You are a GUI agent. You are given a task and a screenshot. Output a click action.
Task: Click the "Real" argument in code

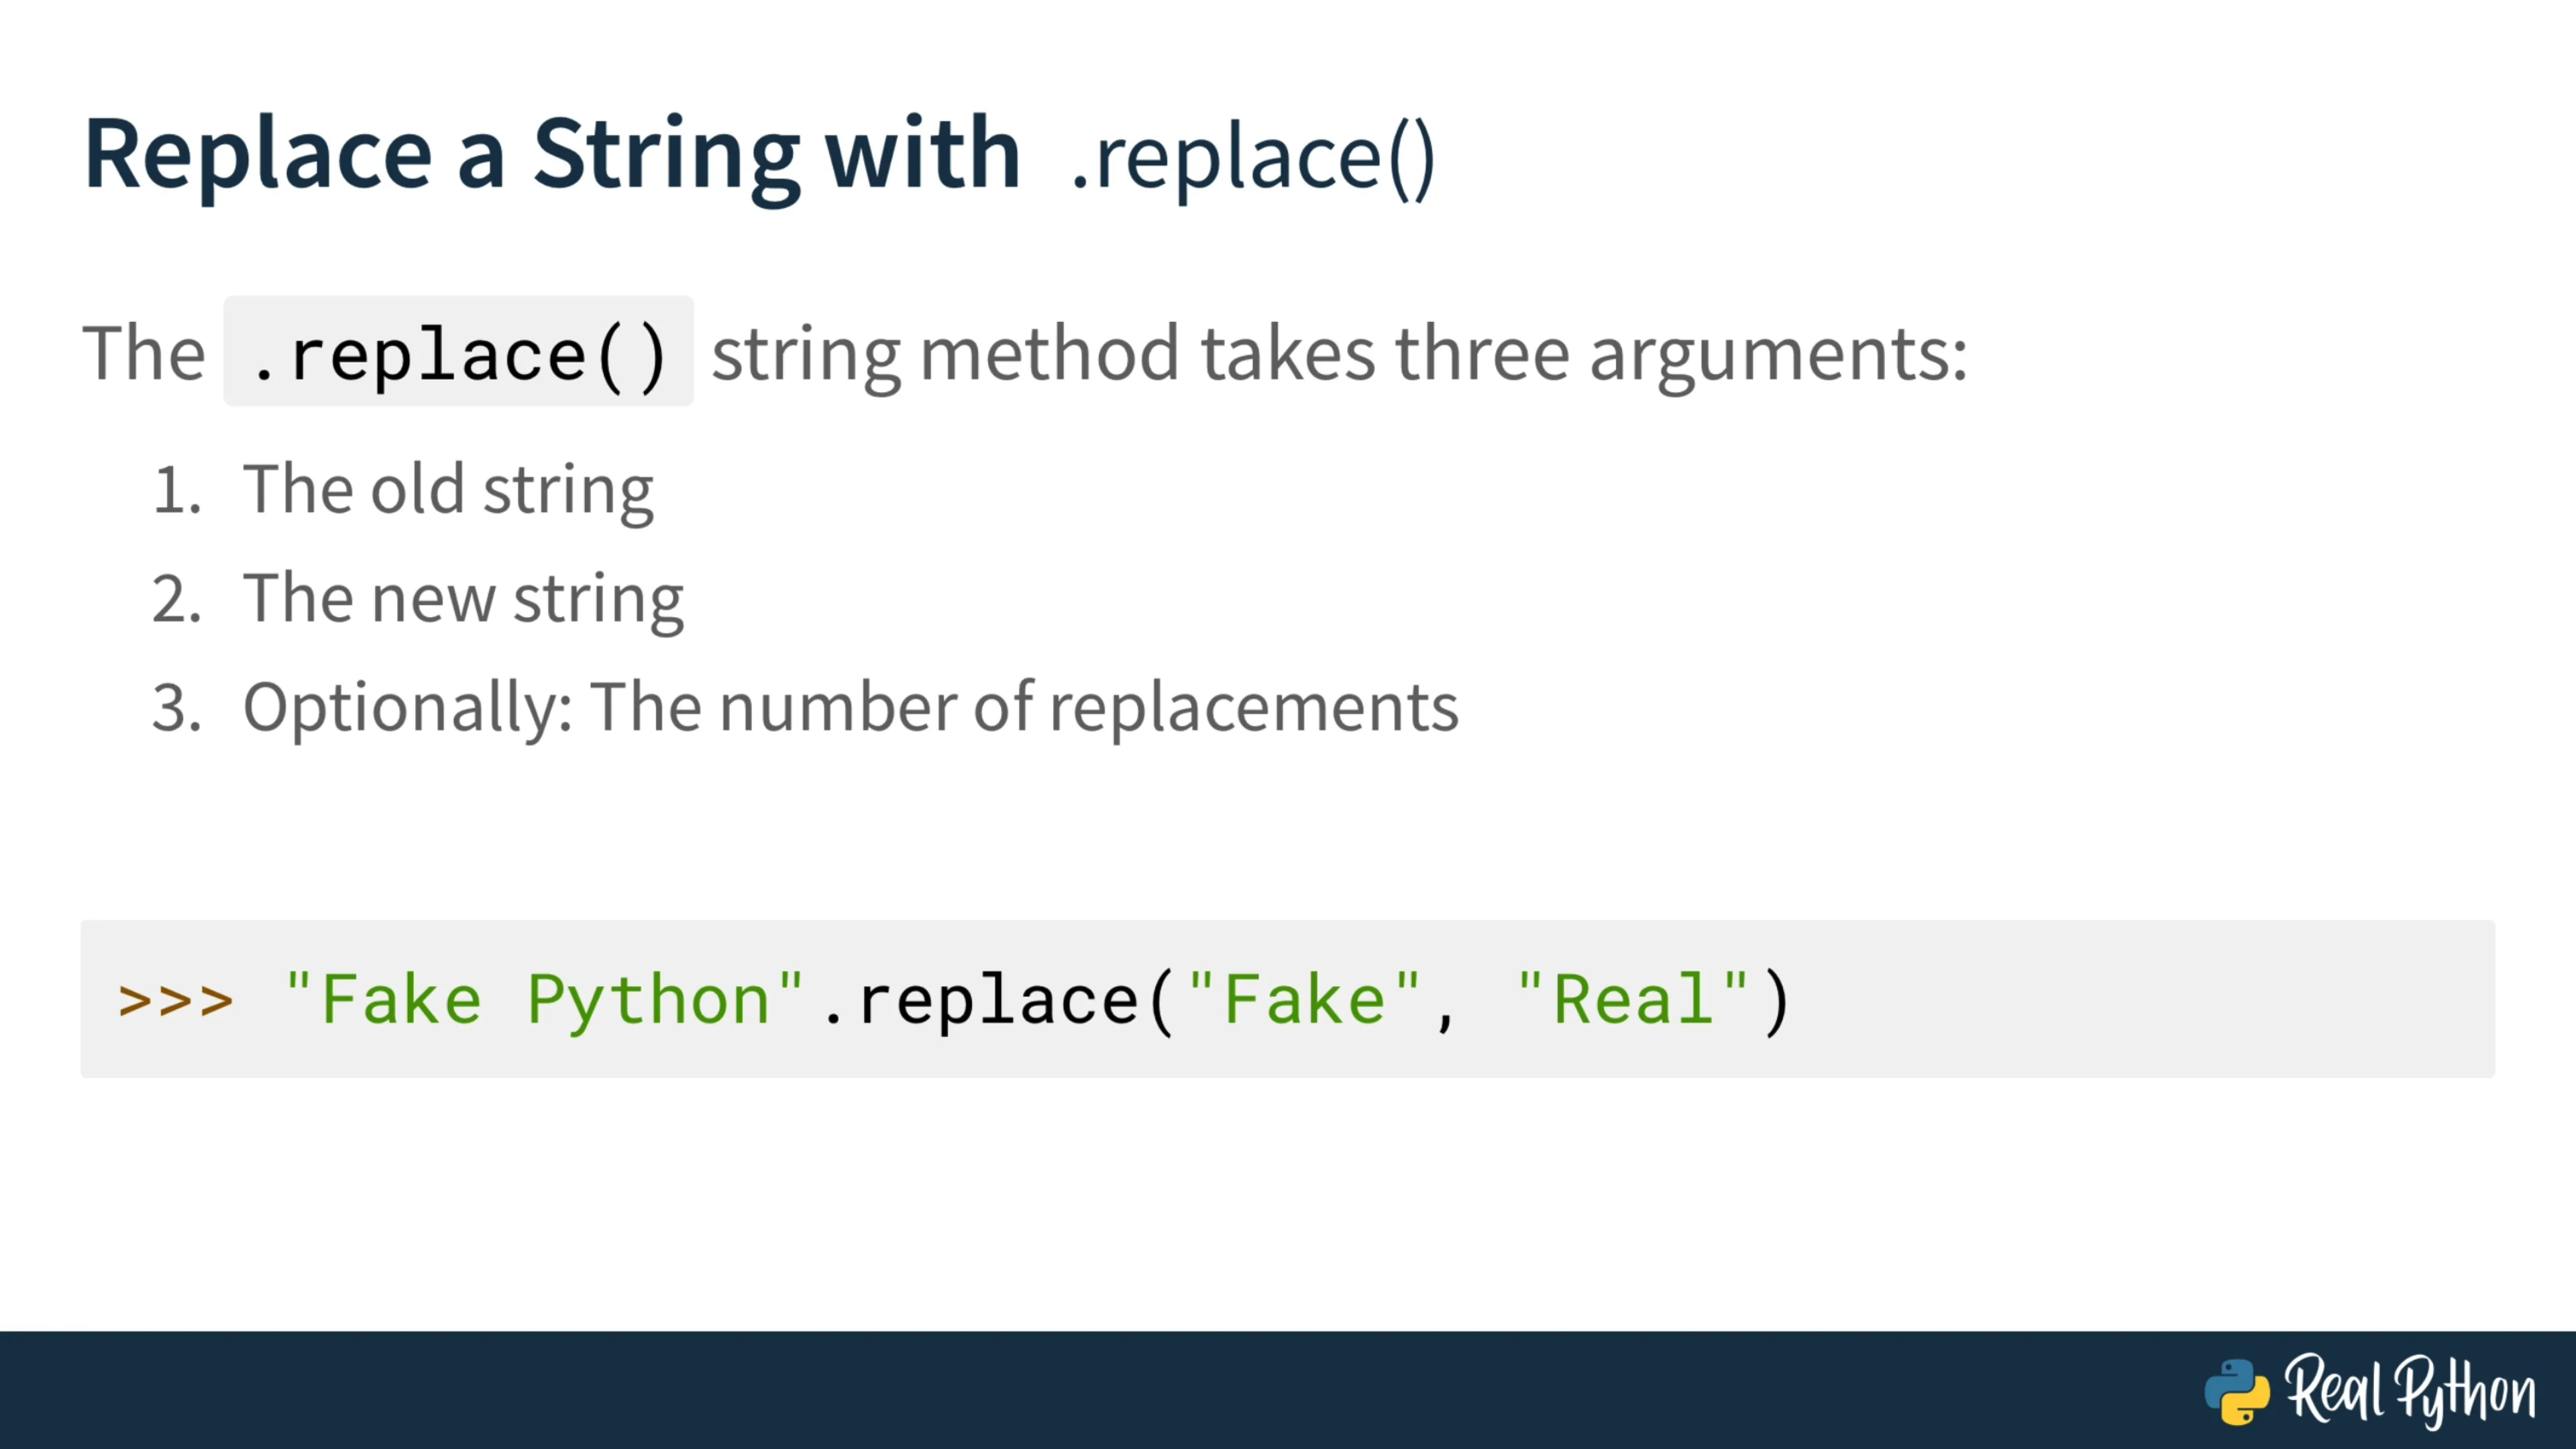(x=1632, y=1000)
